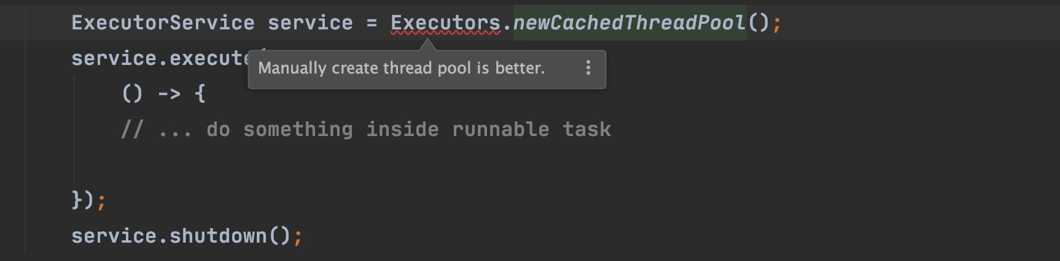
Task: Click the red-underlined Executors class name
Action: (x=445, y=23)
